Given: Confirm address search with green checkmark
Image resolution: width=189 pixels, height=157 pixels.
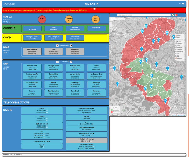Looking at the screenshot, I should (x=173, y=15).
